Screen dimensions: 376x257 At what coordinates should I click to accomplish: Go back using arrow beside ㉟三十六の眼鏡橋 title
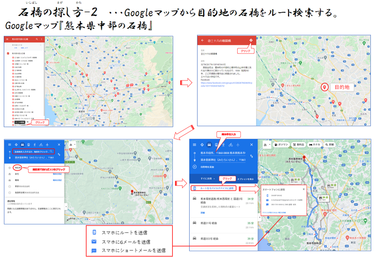(202, 40)
